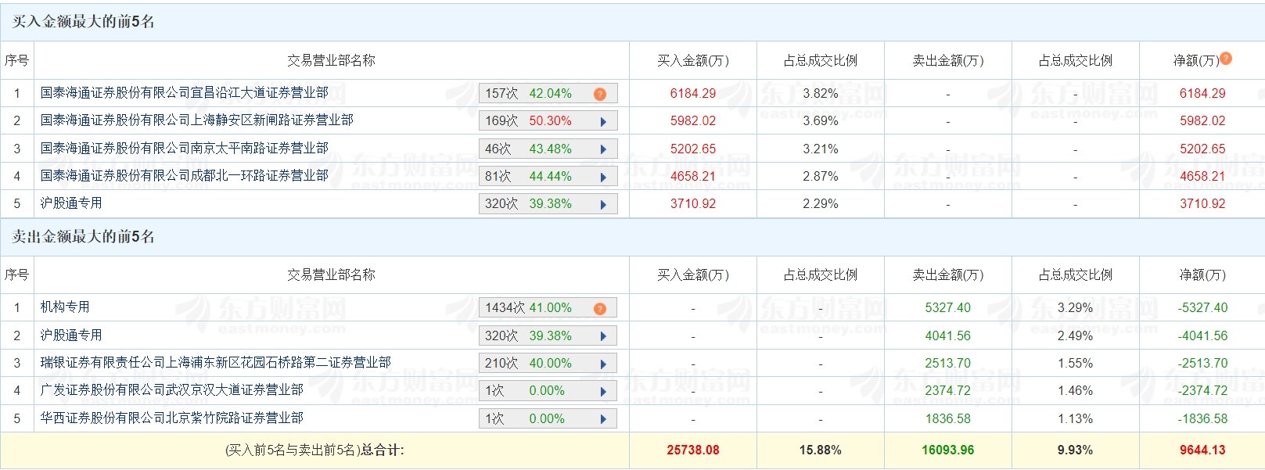The image size is (1265, 470).
Task: Open 华西证券北京紫竹院路证券营业部 link
Action: point(172,418)
